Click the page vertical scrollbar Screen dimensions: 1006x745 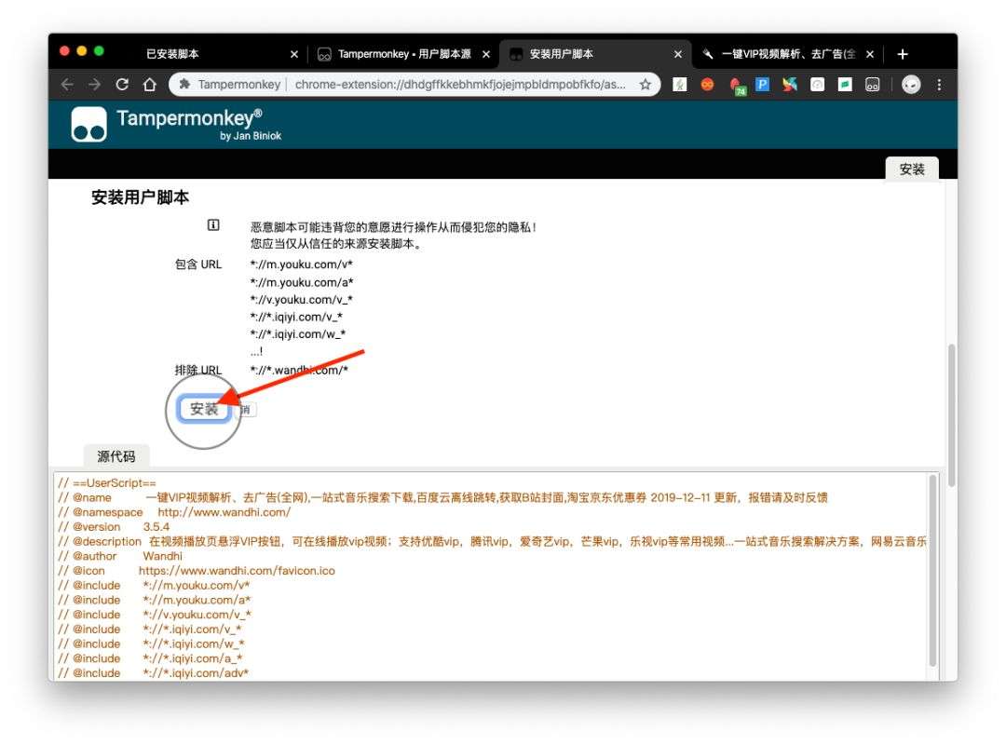pos(951,414)
